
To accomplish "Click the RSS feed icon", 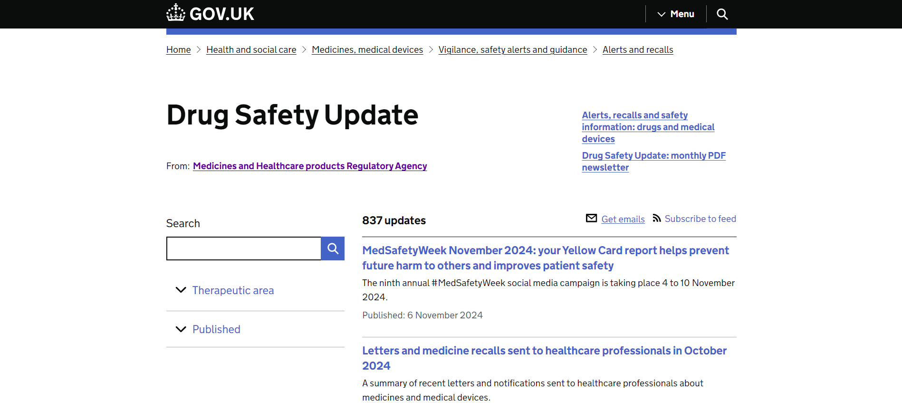I will click(x=657, y=218).
